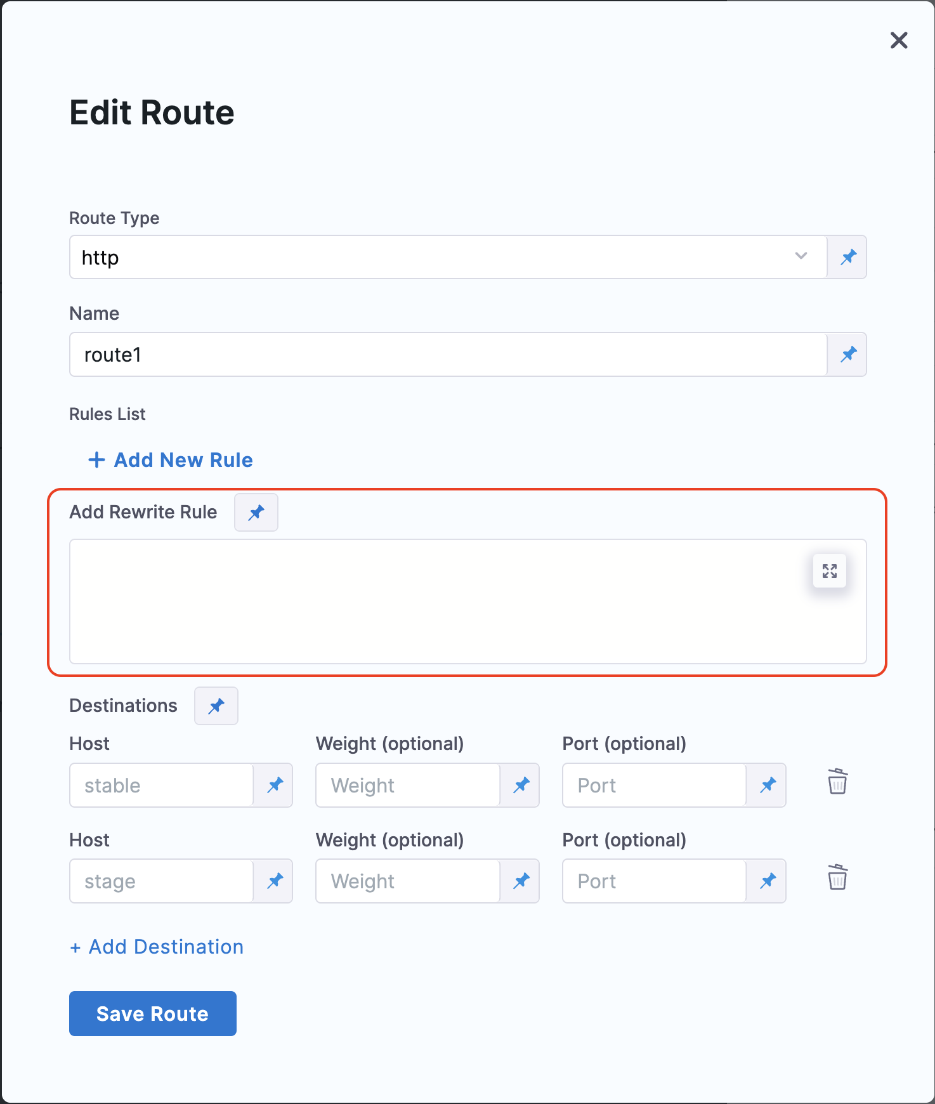Close the Edit Route dialog
The image size is (935, 1104).
pos(899,41)
